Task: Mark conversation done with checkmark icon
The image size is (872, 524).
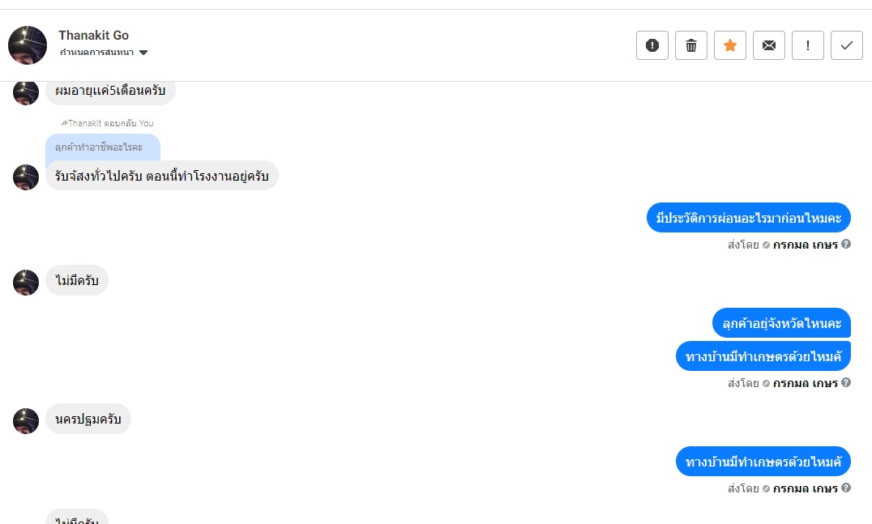Action: [x=847, y=45]
